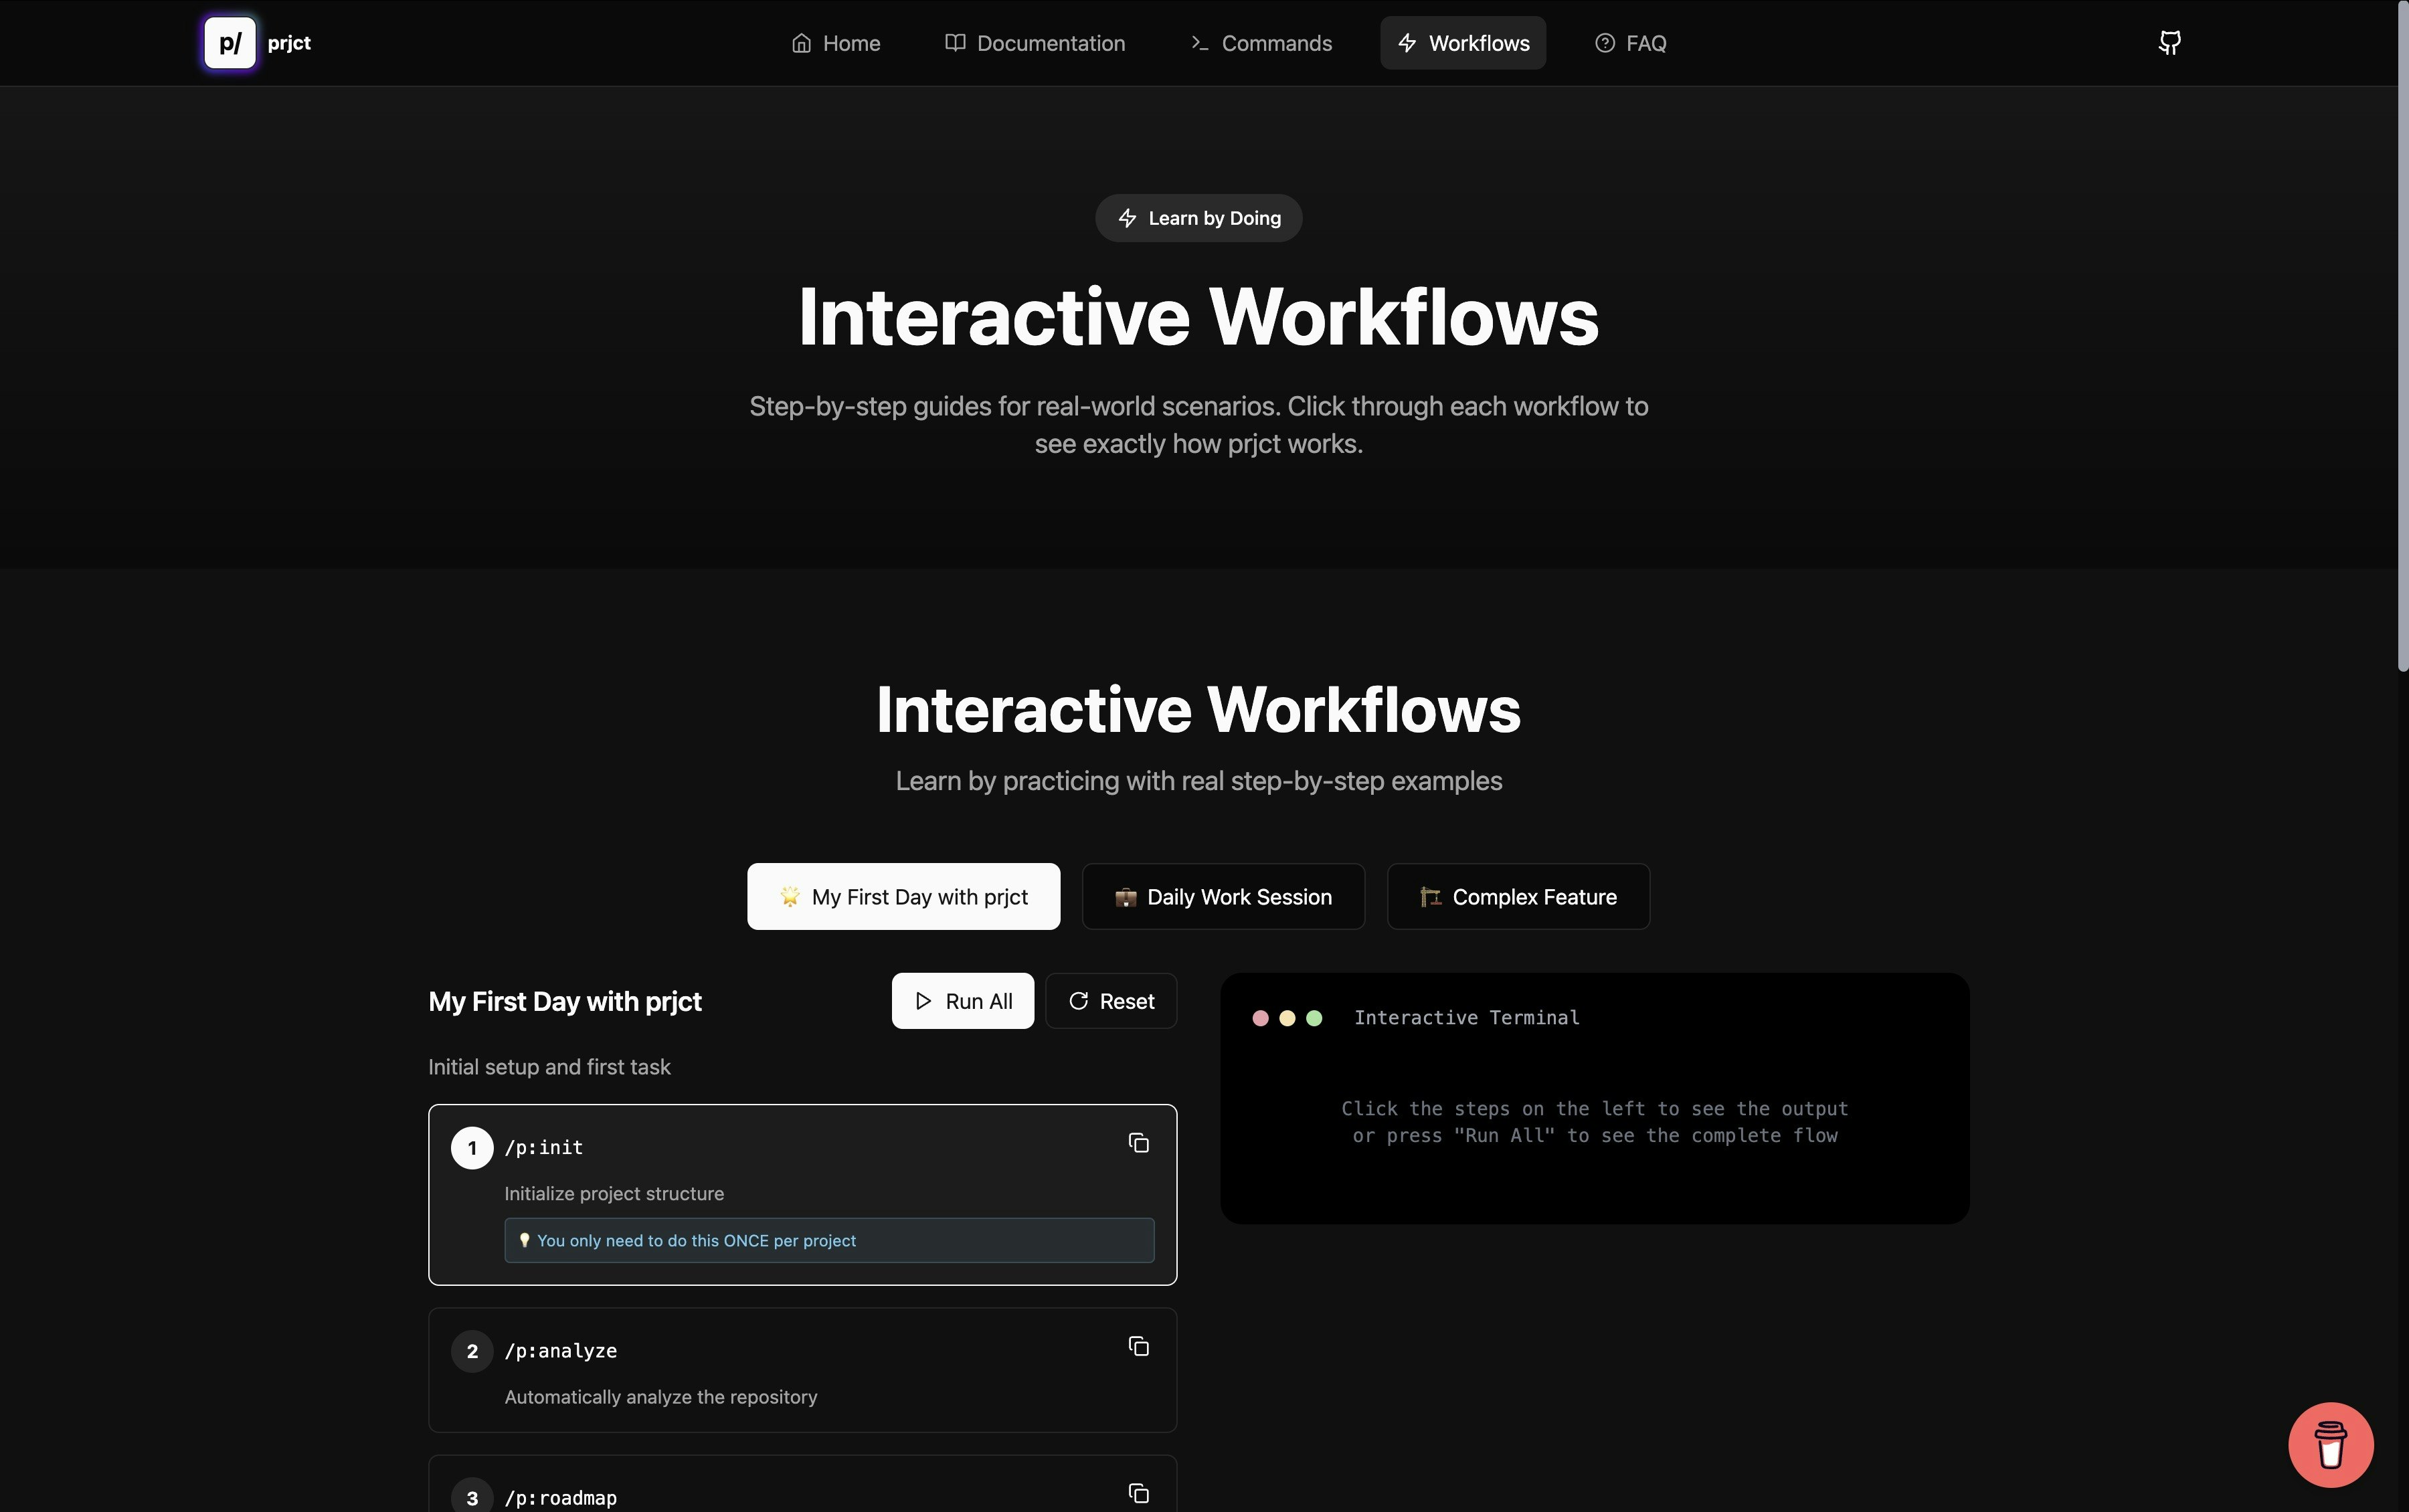Viewport: 2409px width, 1512px height.
Task: Go to the Home page
Action: [836, 43]
